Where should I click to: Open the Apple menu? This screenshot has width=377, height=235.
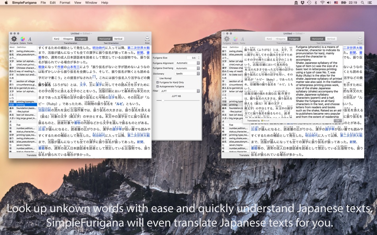(x=6, y=3)
